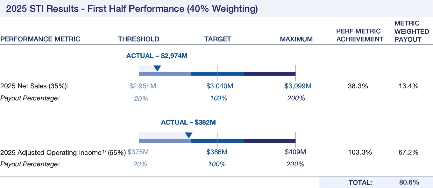Select the $409M maximum value
The width and height of the screenshot is (433, 188).
(x=295, y=152)
